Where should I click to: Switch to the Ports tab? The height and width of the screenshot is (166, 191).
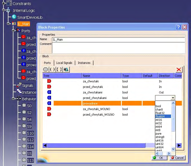(47, 63)
